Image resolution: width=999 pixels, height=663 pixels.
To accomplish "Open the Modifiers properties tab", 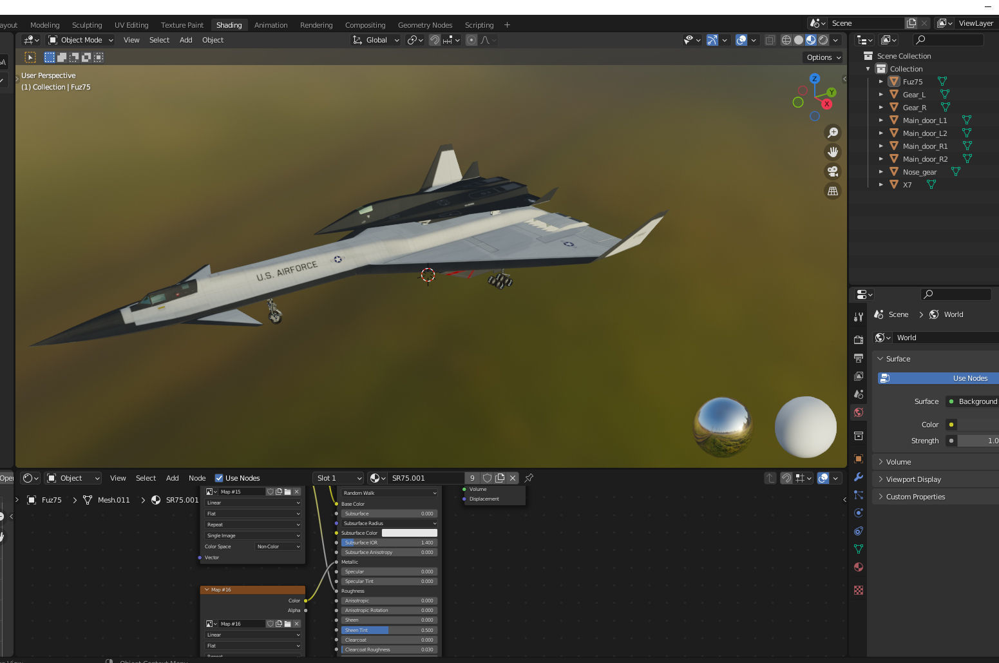I will coord(859,477).
